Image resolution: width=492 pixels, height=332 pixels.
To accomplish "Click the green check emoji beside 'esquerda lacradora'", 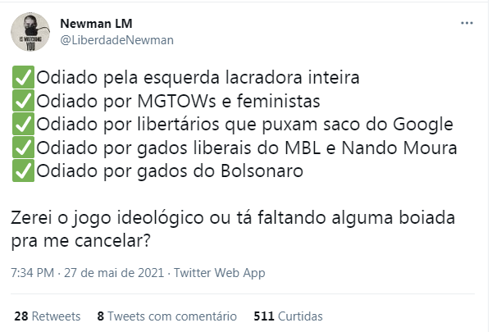I will [x=23, y=77].
